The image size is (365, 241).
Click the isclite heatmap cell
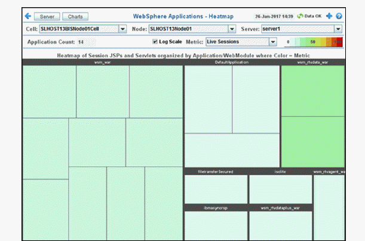[281, 189]
